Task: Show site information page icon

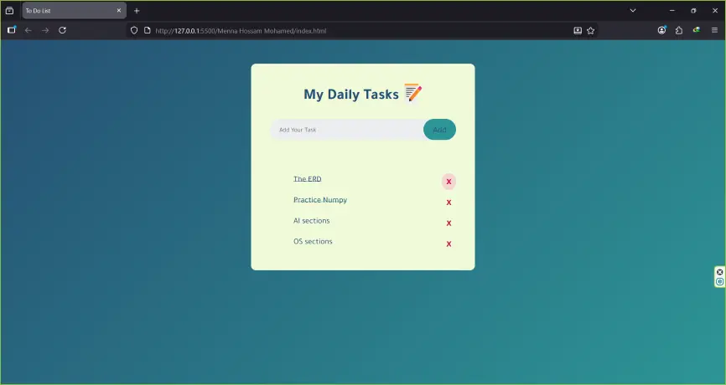Action: [148, 30]
